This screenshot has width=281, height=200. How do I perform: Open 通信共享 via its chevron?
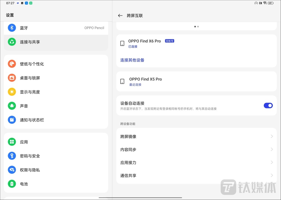coord(272,176)
